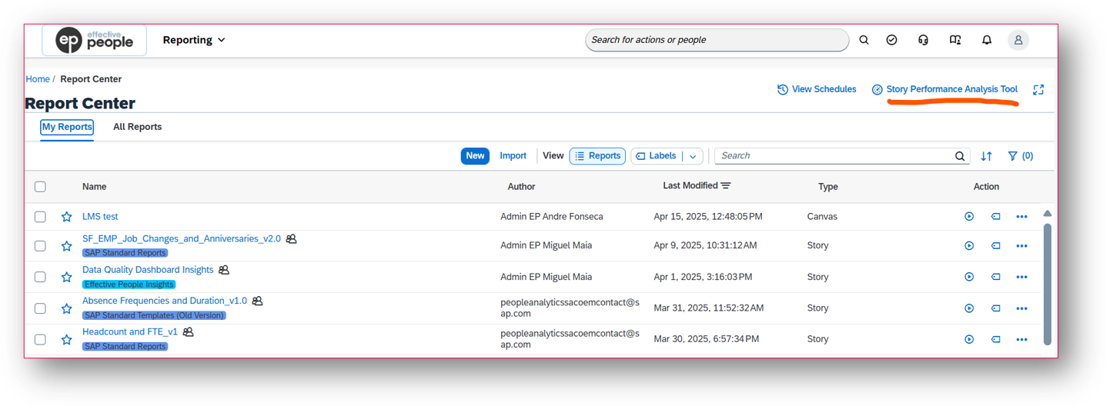This screenshot has height=406, width=1106.
Task: Check the Headcount and FTE_v1 checkbox
Action: [x=40, y=339]
